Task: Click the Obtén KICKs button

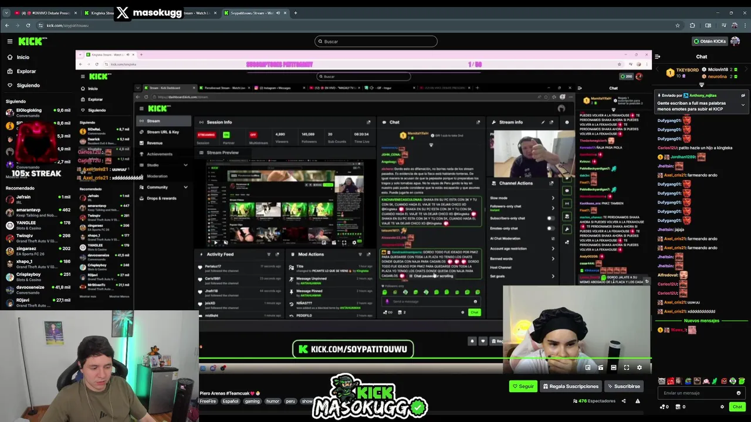Action: [710, 41]
